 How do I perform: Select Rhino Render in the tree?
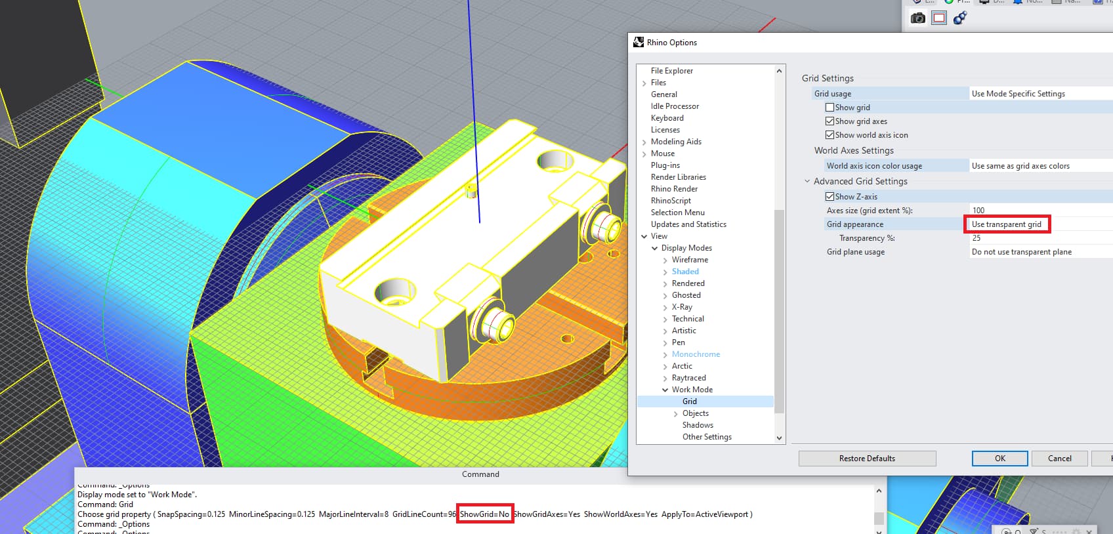[x=674, y=189]
